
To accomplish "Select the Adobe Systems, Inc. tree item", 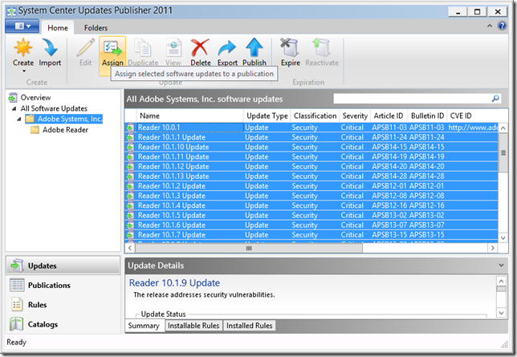I will 70,119.
